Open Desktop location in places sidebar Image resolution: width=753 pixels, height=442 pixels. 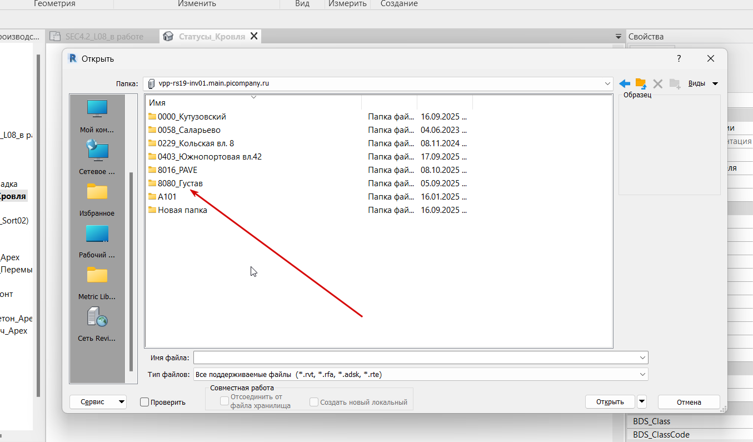tap(97, 241)
